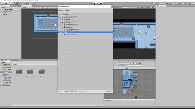Expand Palette folder in export tree
195x109 pixels.
(x=63, y=28)
